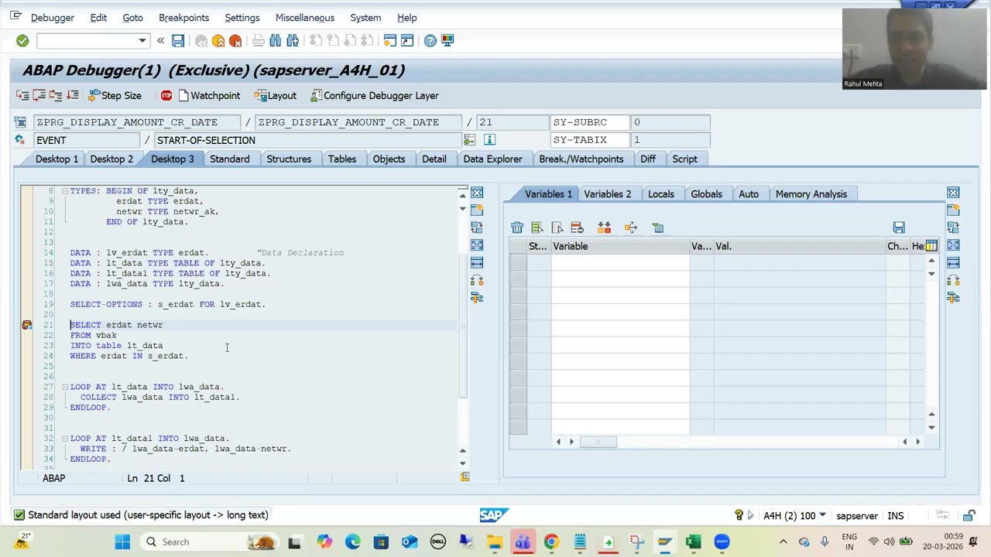Open Google Chrome from the taskbar
This screenshot has height=557, width=991.
pyautogui.click(x=551, y=542)
